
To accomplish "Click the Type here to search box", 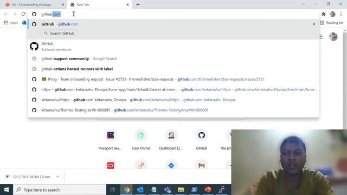I will [60, 190].
